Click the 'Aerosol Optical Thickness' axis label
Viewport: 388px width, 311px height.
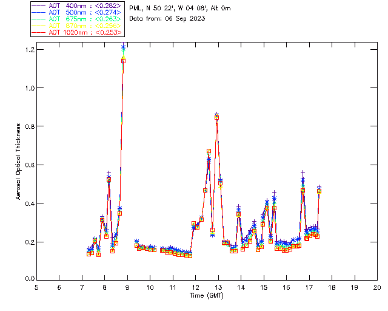pos(18,162)
